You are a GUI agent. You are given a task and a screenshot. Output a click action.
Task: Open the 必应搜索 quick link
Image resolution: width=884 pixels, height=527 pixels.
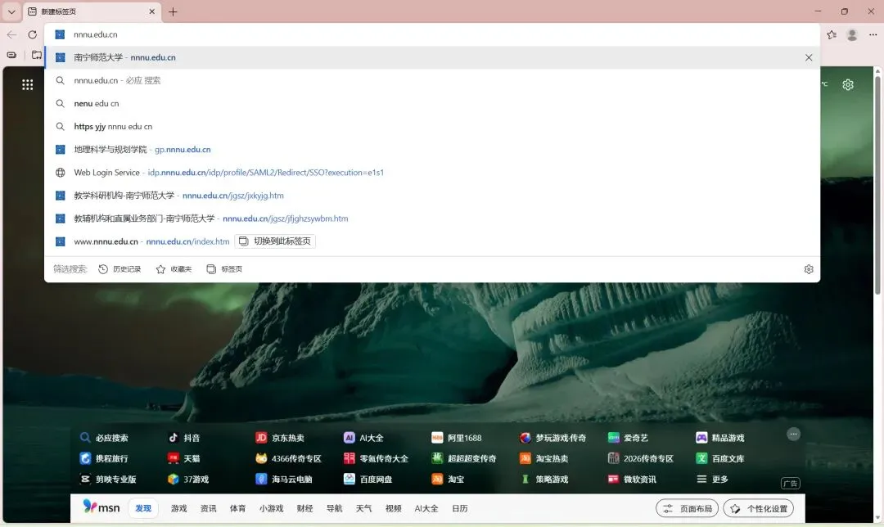(x=104, y=438)
